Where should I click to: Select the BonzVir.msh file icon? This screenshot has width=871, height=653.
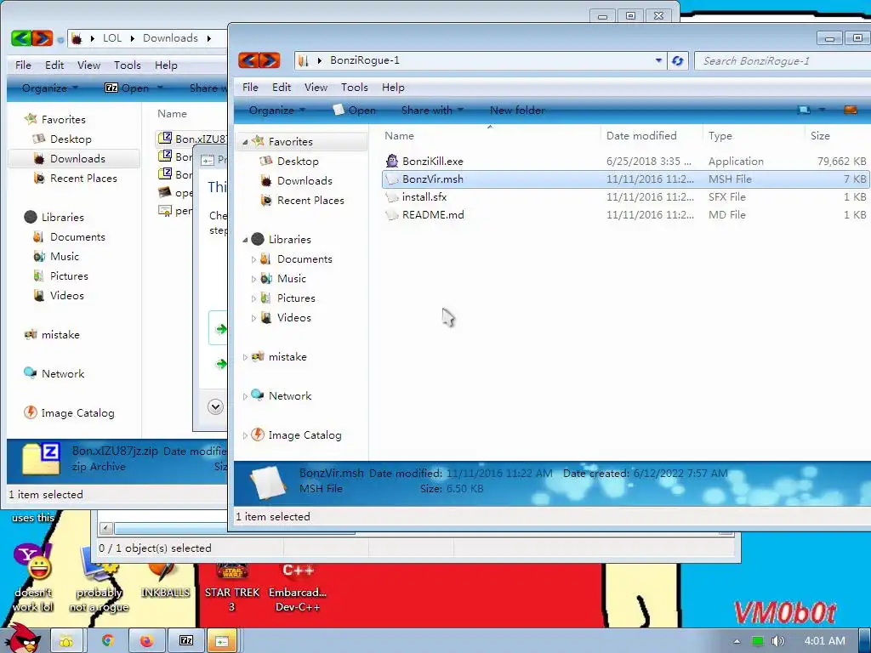[x=392, y=179]
